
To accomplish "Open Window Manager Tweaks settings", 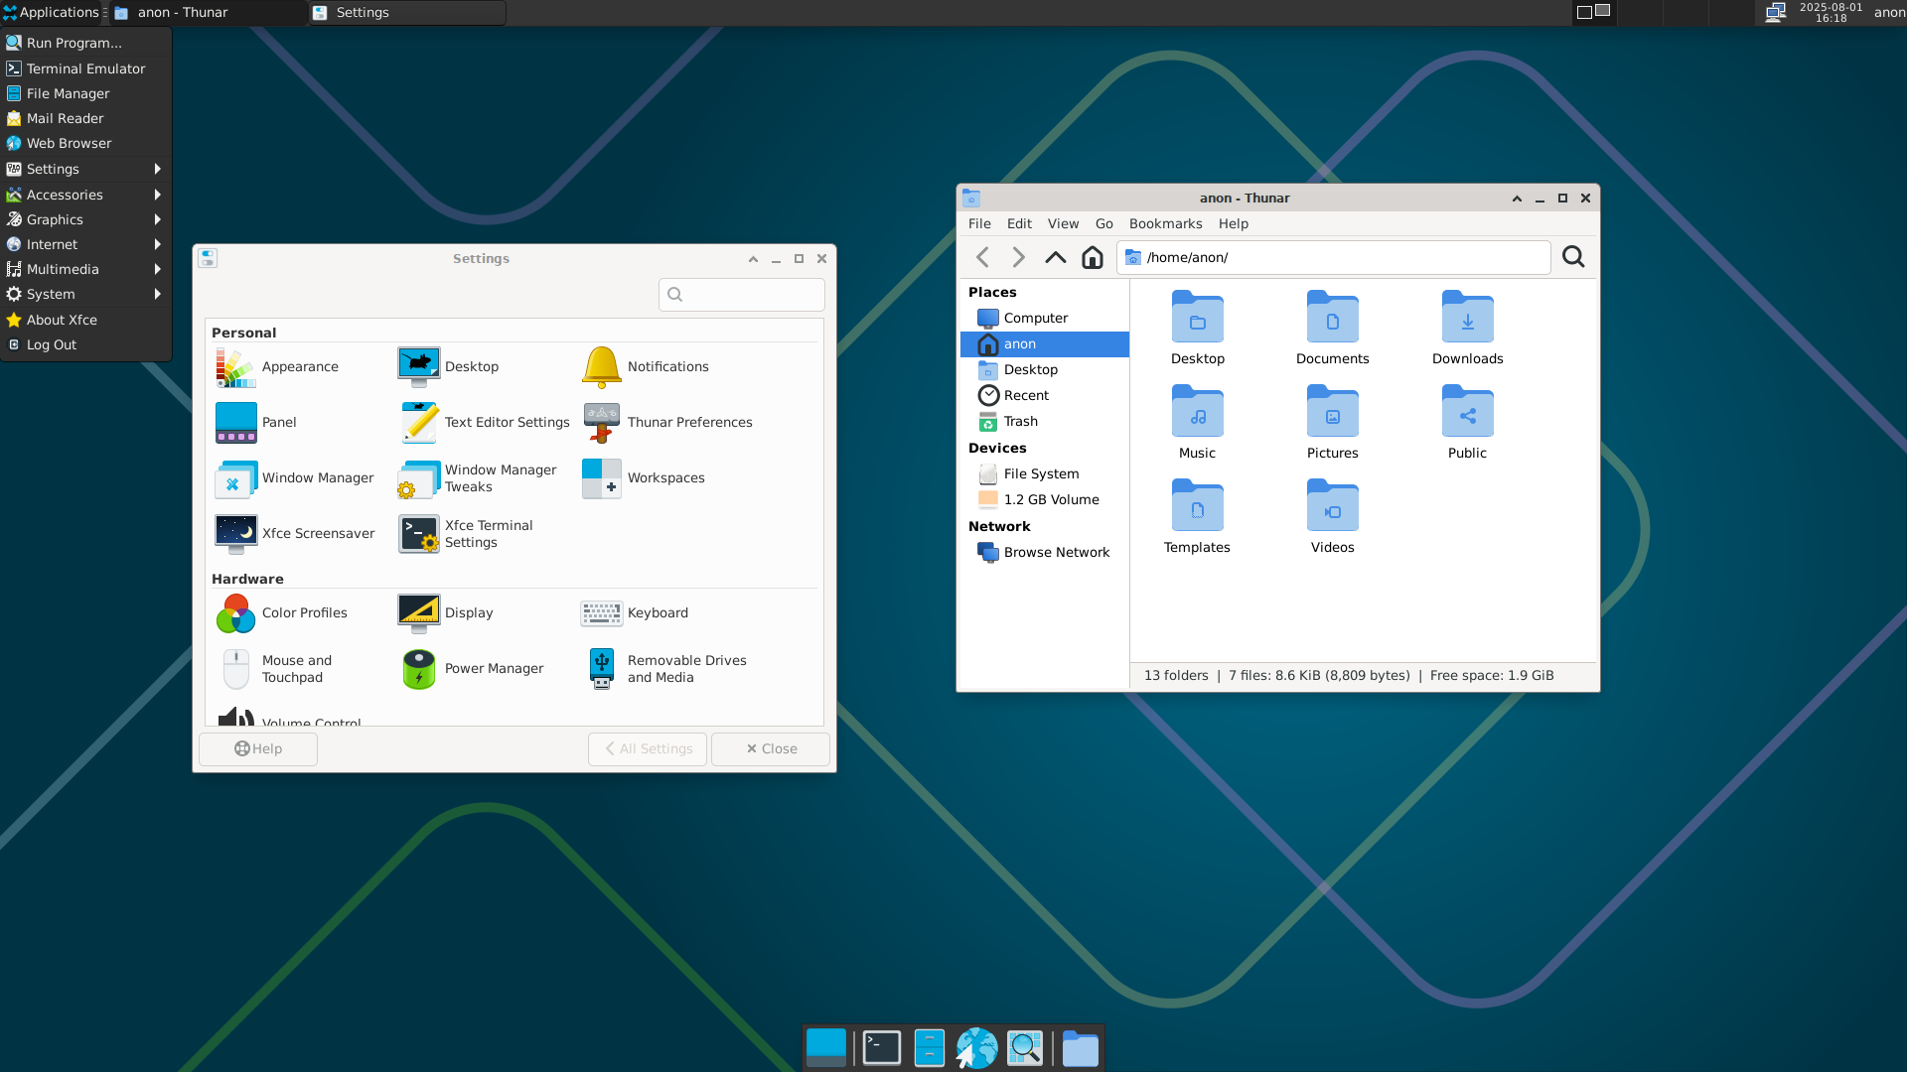I will point(419,478).
